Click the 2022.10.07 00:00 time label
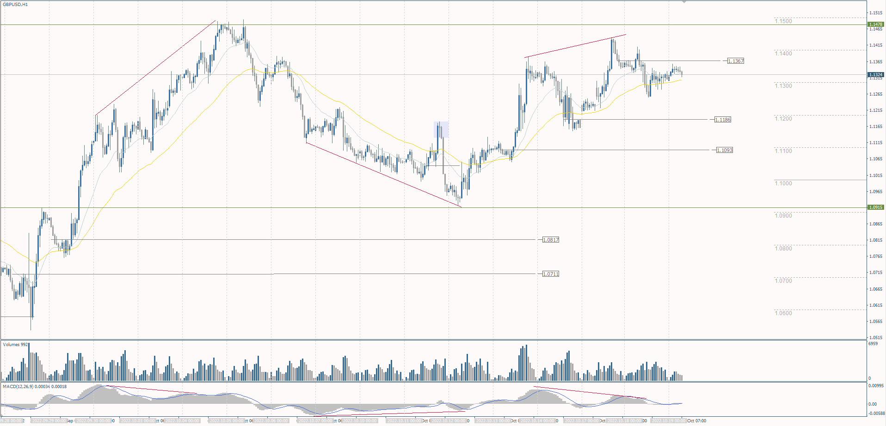 pyautogui.click(x=315, y=421)
